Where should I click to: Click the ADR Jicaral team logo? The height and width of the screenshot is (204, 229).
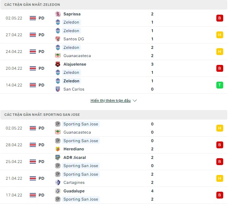pyautogui.click(x=58, y=158)
